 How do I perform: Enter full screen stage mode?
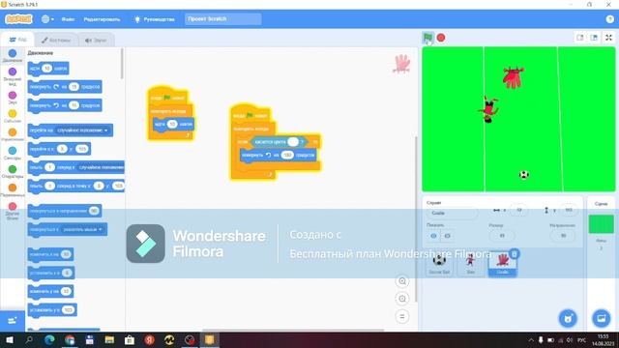(x=608, y=38)
